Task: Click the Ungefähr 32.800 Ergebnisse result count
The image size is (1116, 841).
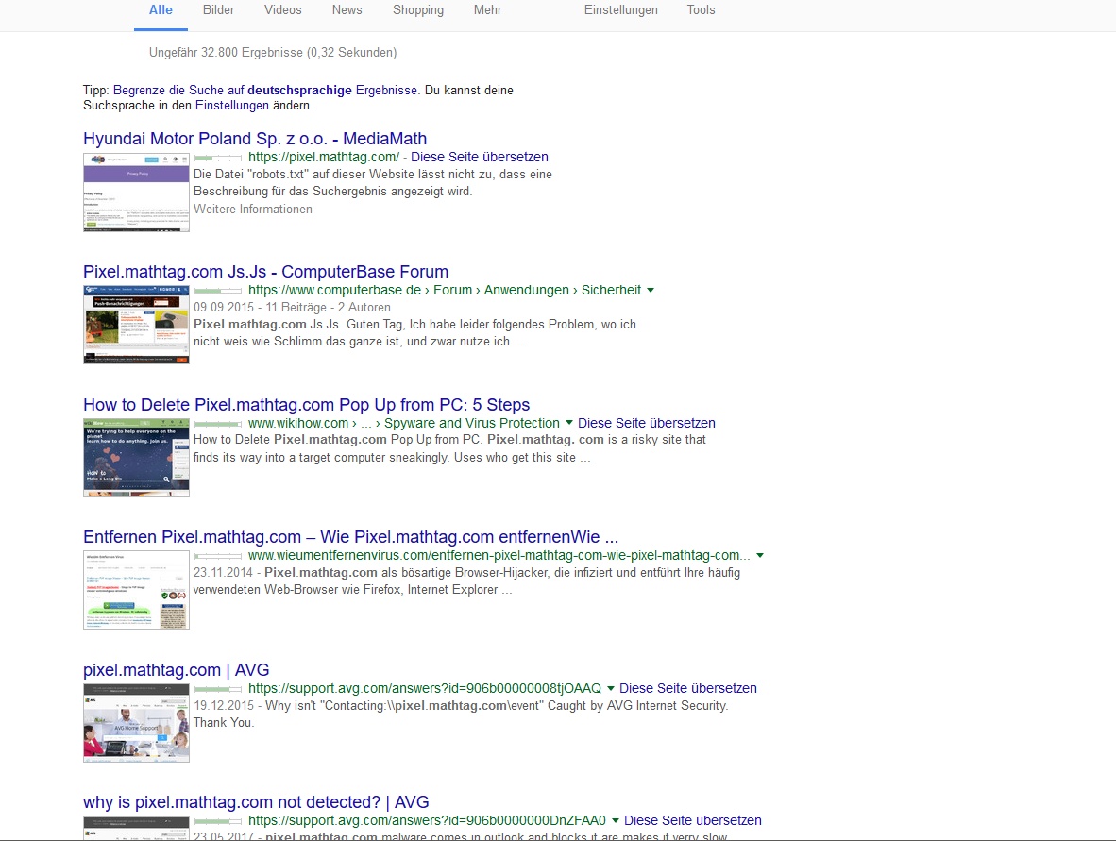Action: click(273, 53)
